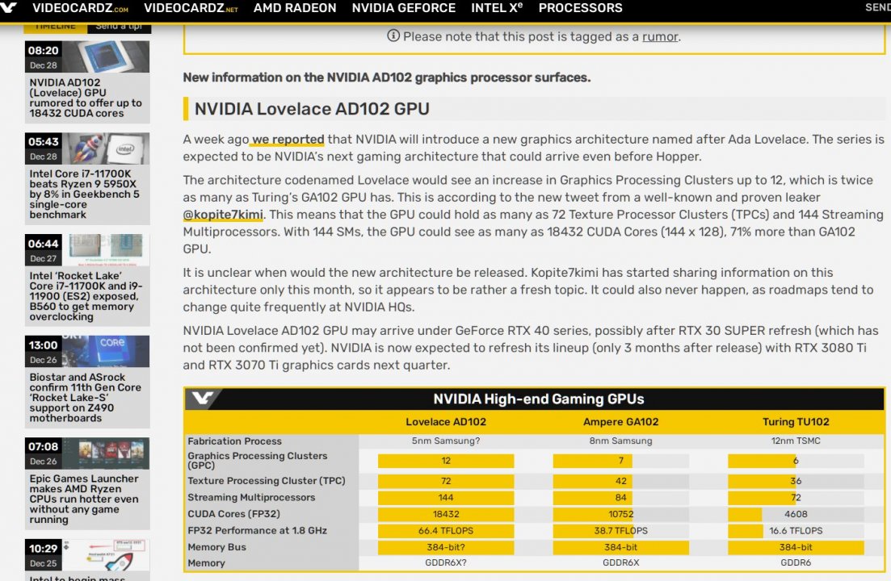Open the Intel Core i7-11700K Geekbench article
The width and height of the screenshot is (891, 581).
(x=86, y=194)
